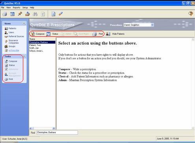This screenshot has height=143, width=195.
Task: Click the inbox tray icon in the main toolbar
Action: pyautogui.click(x=28, y=14)
